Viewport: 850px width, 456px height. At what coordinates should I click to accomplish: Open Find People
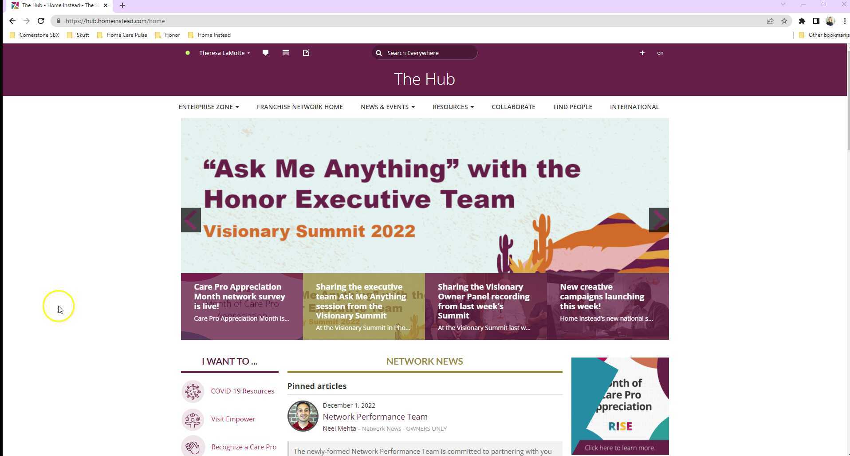[x=572, y=107]
